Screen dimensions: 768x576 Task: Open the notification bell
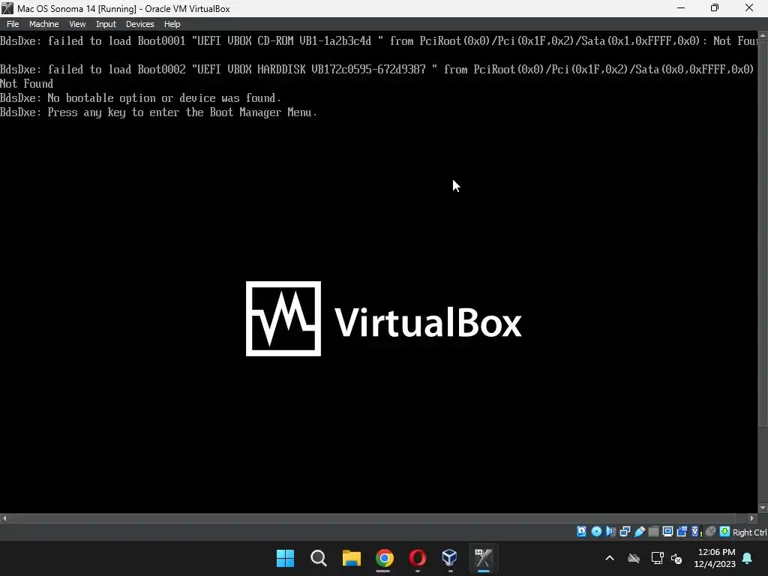pos(748,558)
